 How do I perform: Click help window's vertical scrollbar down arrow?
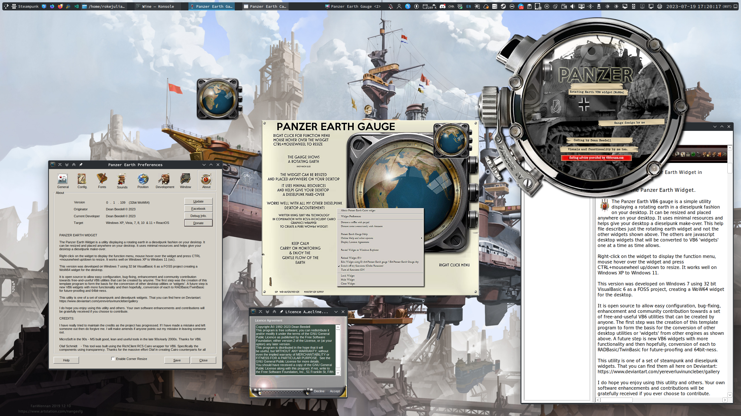click(x=729, y=395)
